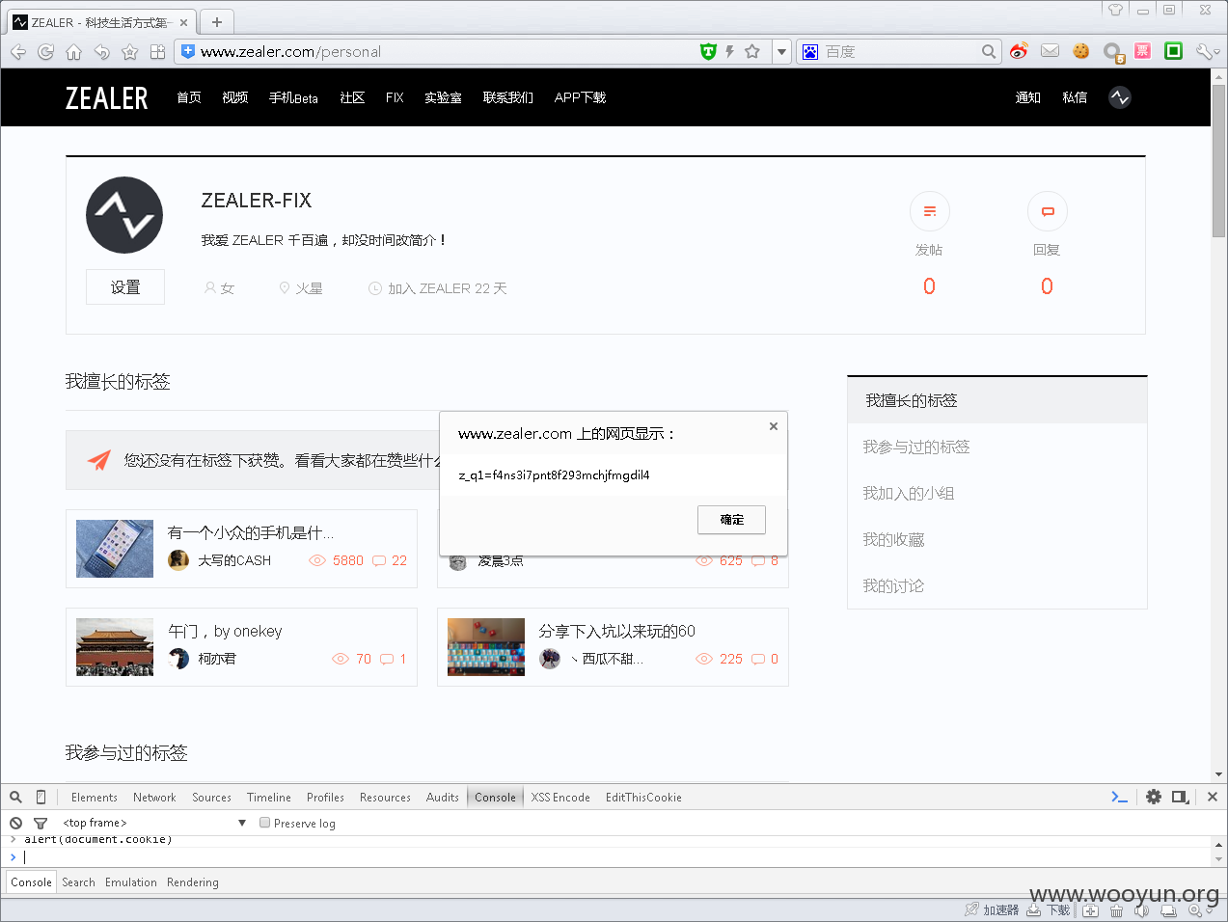Viewport: 1228px width, 922px height.
Task: Switch to the Sources DevTools tab
Action: point(211,798)
